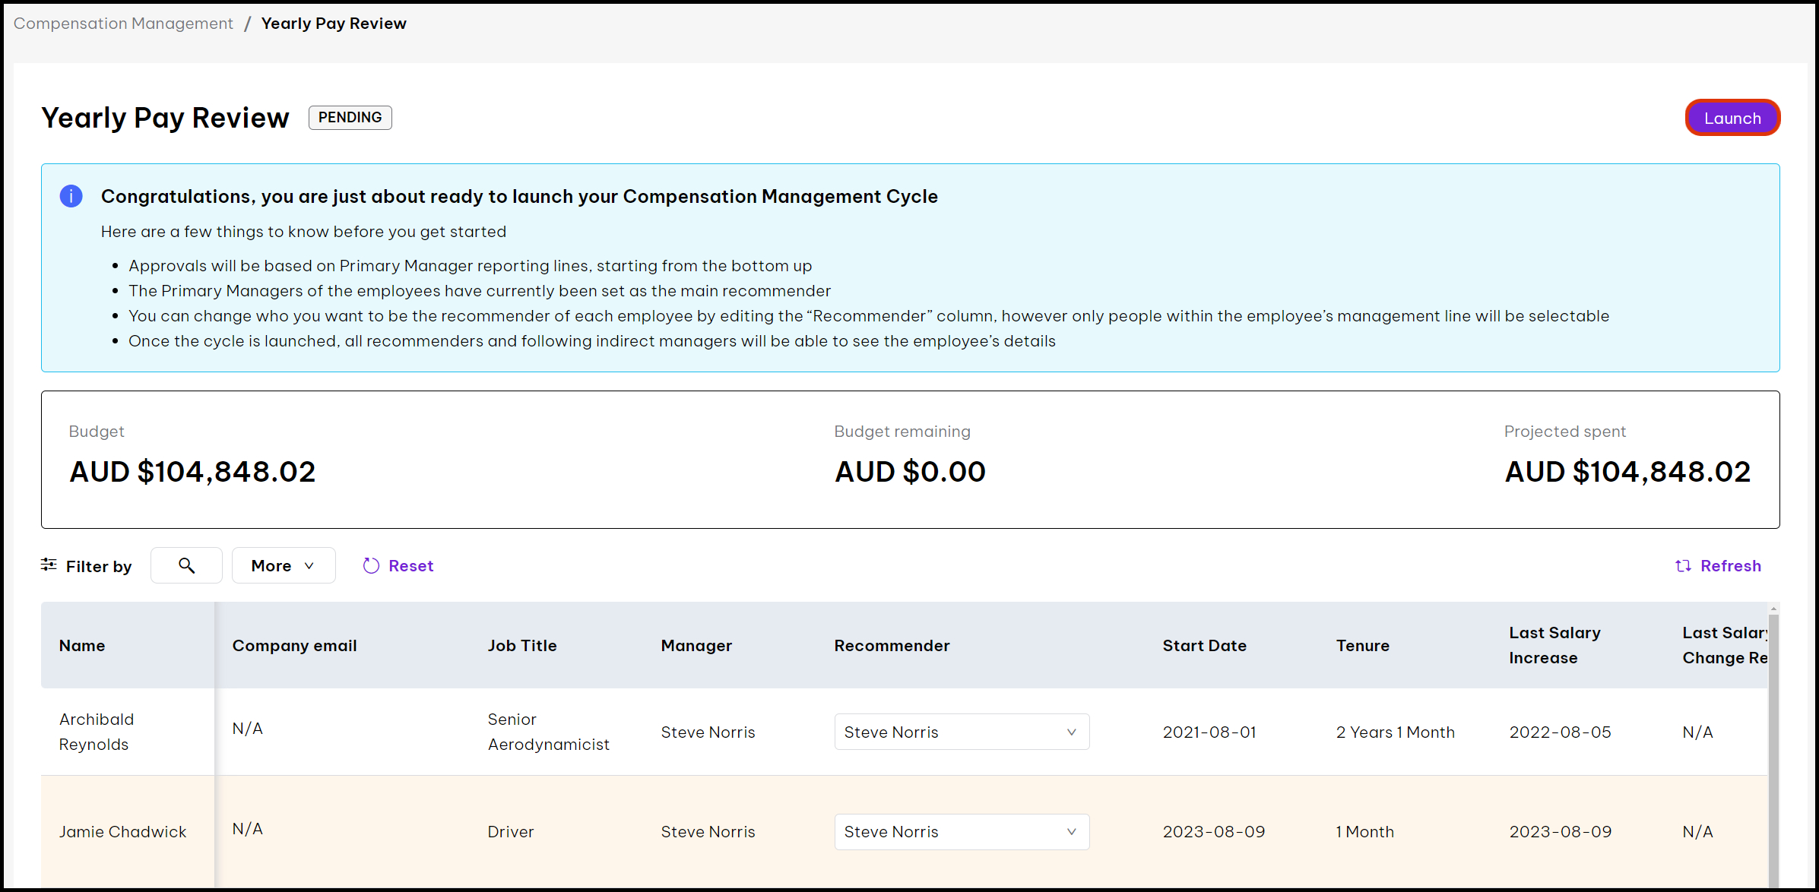Image resolution: width=1819 pixels, height=892 pixels.
Task: Click the scrollbar up arrow in table
Action: click(x=1773, y=609)
